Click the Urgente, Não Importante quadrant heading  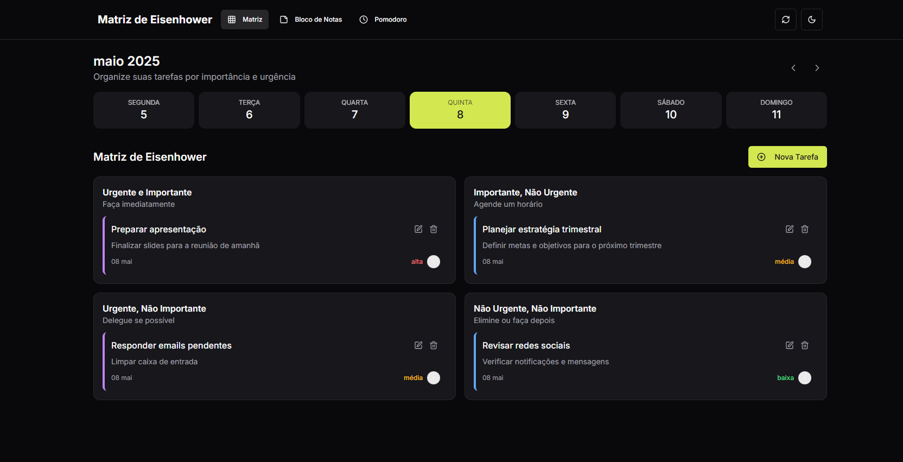point(154,309)
